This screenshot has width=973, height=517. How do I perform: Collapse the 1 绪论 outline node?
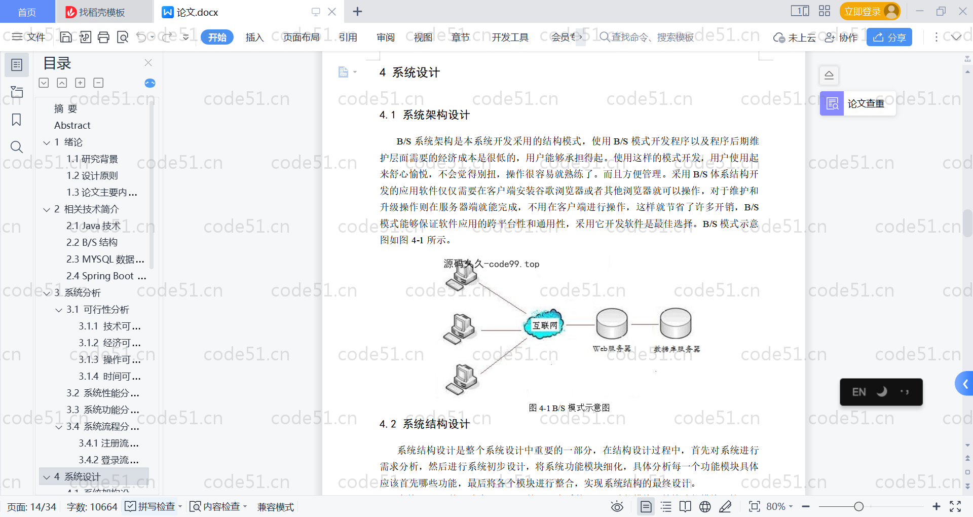[47, 142]
